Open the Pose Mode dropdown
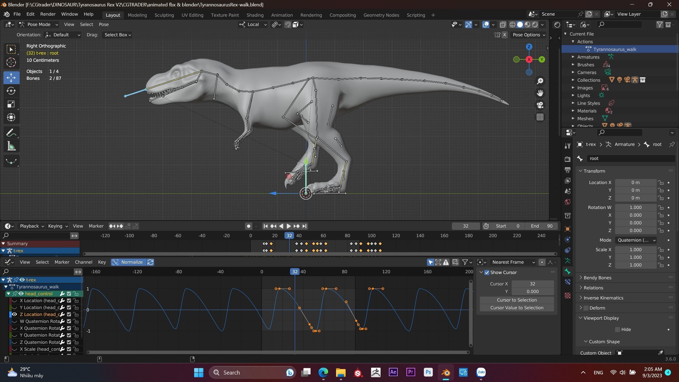Image resolution: width=679 pixels, height=382 pixels. 38,24
